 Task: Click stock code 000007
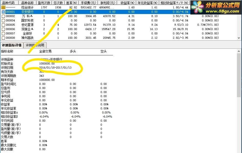[10, 33]
